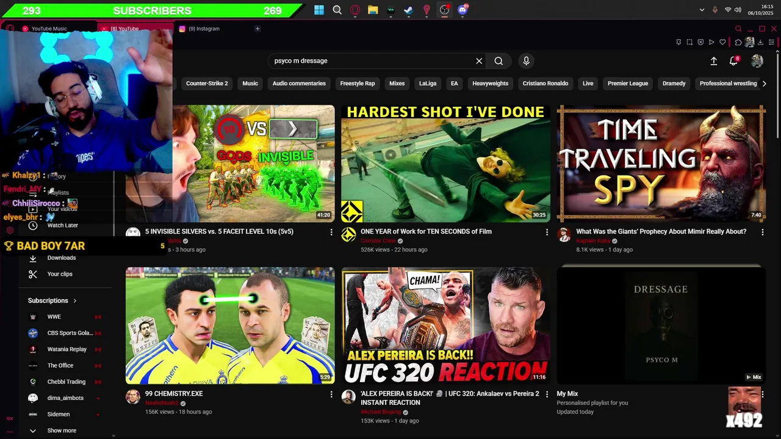Expand the Subscriptions section arrow
Image resolution: width=781 pixels, height=439 pixels.
point(75,301)
